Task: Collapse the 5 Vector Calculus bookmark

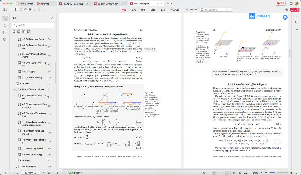Action: click(x=15, y=166)
